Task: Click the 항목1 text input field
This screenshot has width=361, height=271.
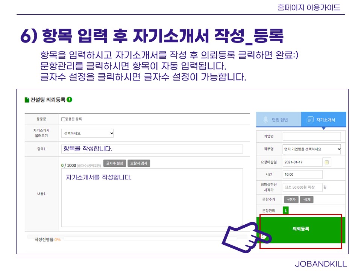Action: tap(152, 149)
